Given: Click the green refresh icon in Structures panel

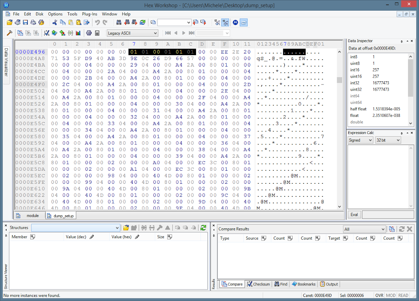Looking at the screenshot, I should point(203,227).
